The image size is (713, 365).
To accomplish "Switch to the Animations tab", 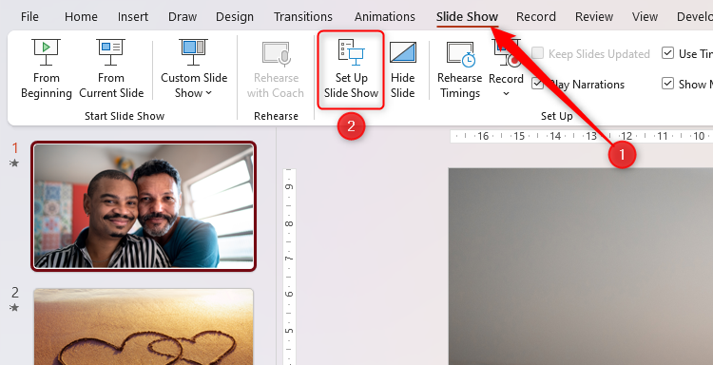I will coord(385,17).
